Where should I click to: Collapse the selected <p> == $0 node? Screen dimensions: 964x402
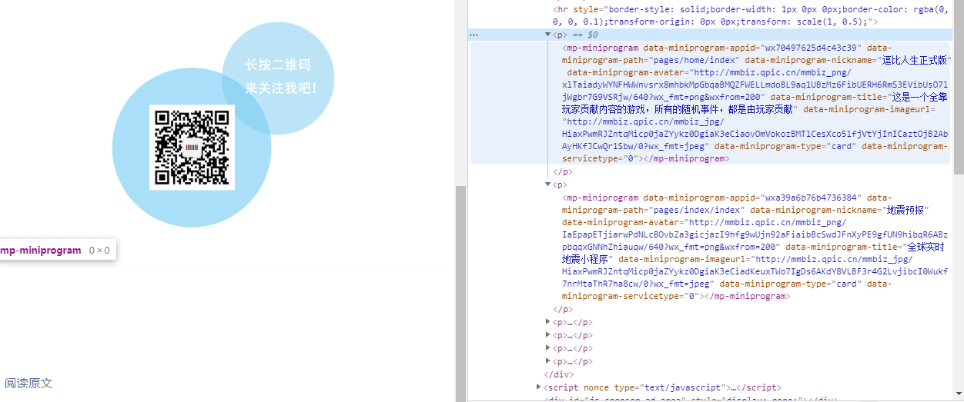(x=548, y=35)
